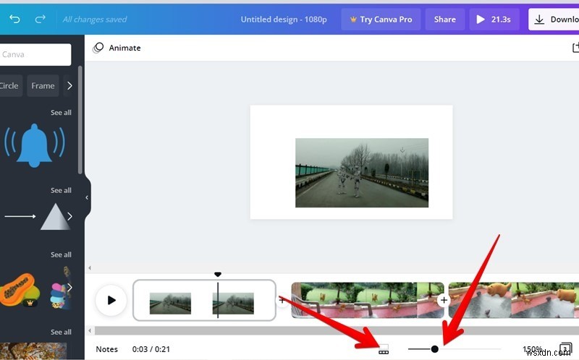The image size is (579, 360).
Task: Select the Frame filter chip
Action: point(43,85)
